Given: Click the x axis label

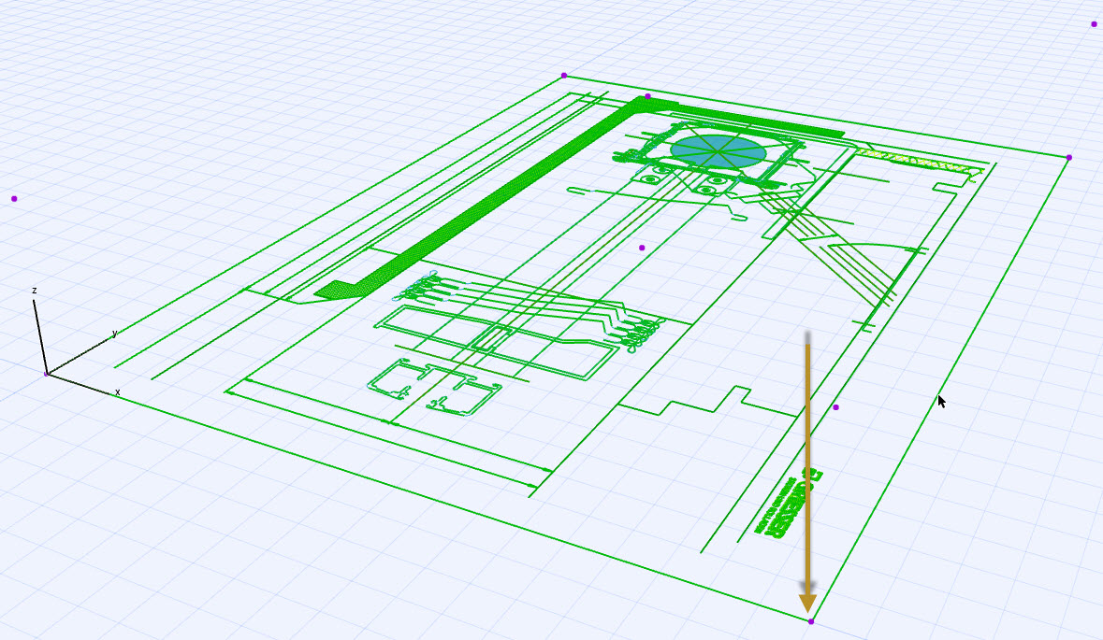Looking at the screenshot, I should click(118, 392).
